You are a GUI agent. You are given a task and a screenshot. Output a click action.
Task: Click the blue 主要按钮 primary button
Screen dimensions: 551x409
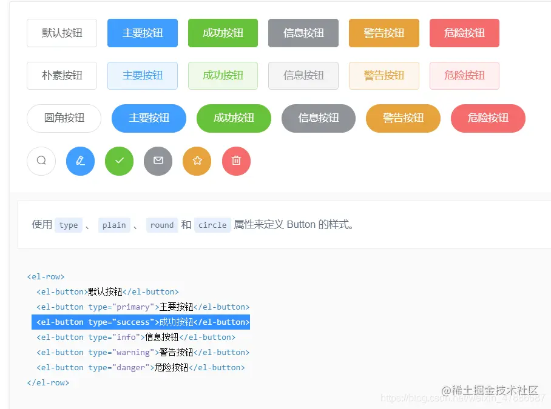point(142,33)
